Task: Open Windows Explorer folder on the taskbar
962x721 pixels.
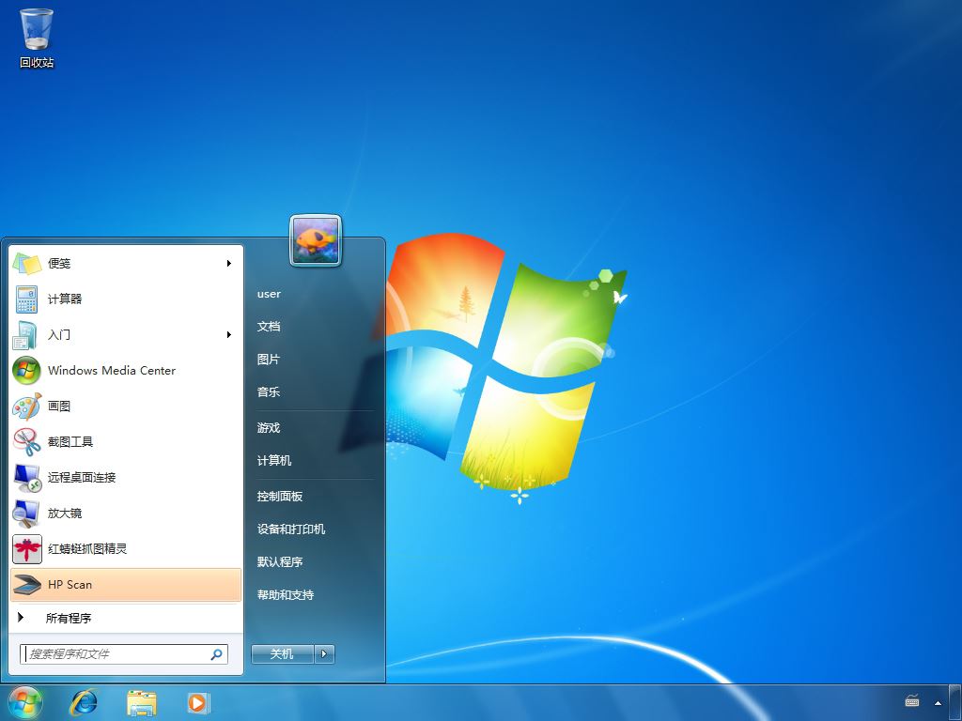Action: (141, 703)
